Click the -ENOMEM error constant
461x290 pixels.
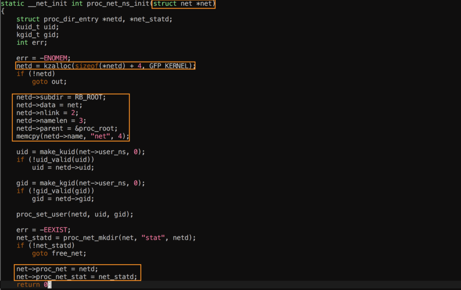(x=54, y=58)
